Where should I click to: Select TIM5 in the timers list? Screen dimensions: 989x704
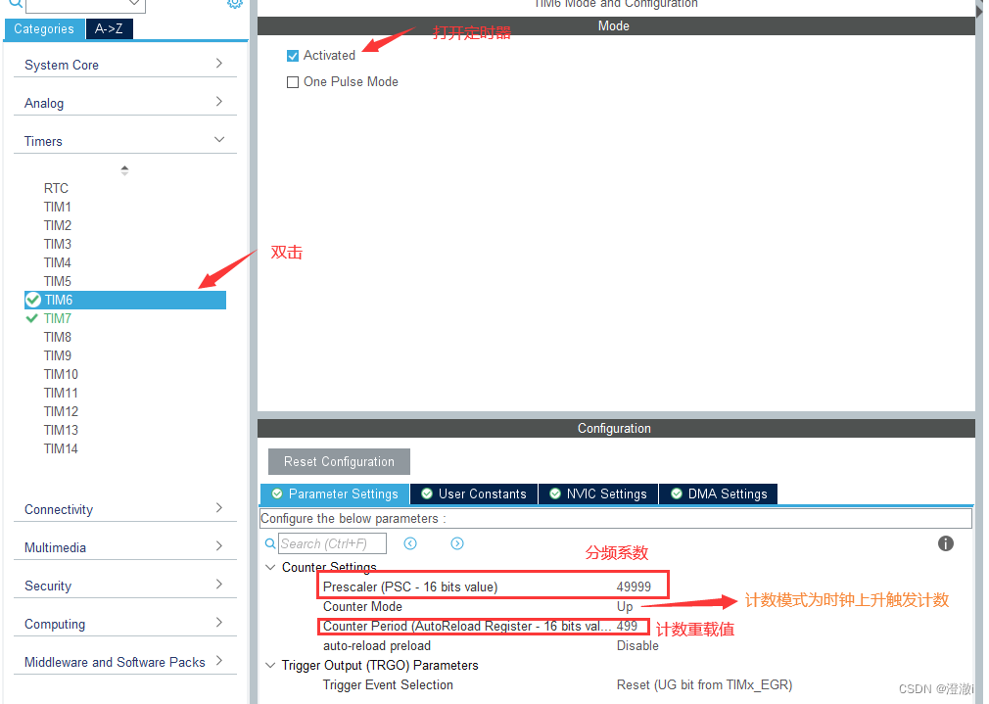pyautogui.click(x=58, y=281)
